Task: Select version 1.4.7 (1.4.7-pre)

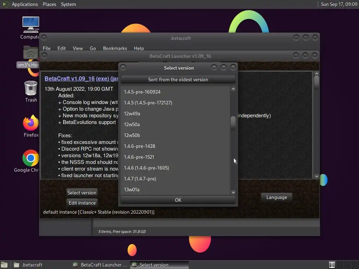Action: pyautogui.click(x=175, y=179)
